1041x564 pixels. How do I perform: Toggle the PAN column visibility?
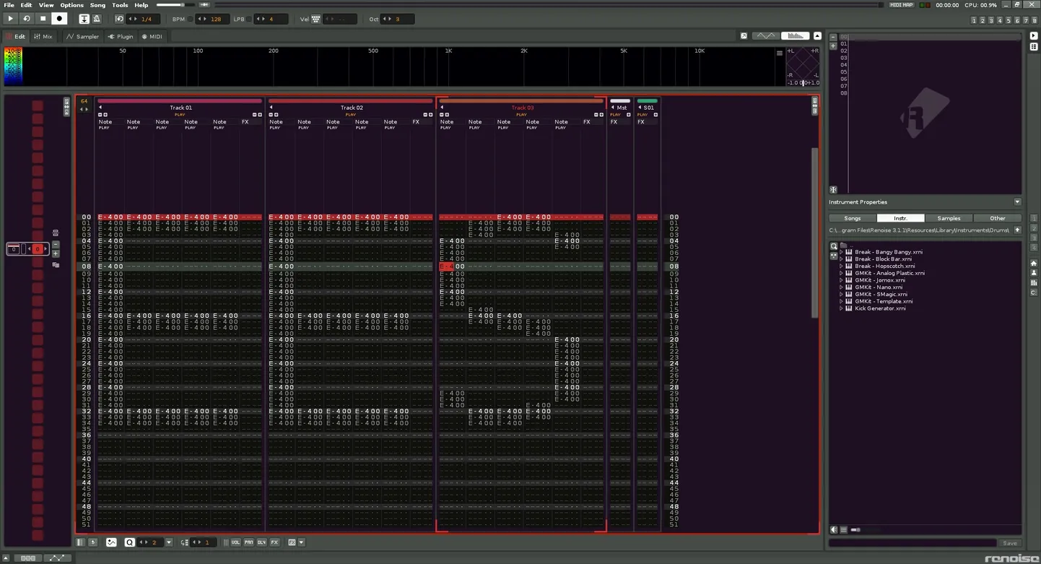click(x=248, y=542)
